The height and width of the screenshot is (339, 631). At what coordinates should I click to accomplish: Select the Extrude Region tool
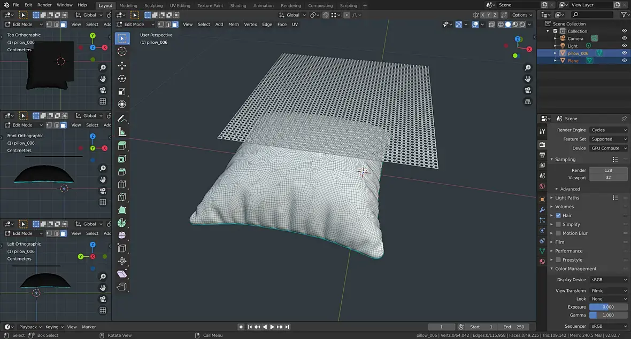[x=122, y=146]
